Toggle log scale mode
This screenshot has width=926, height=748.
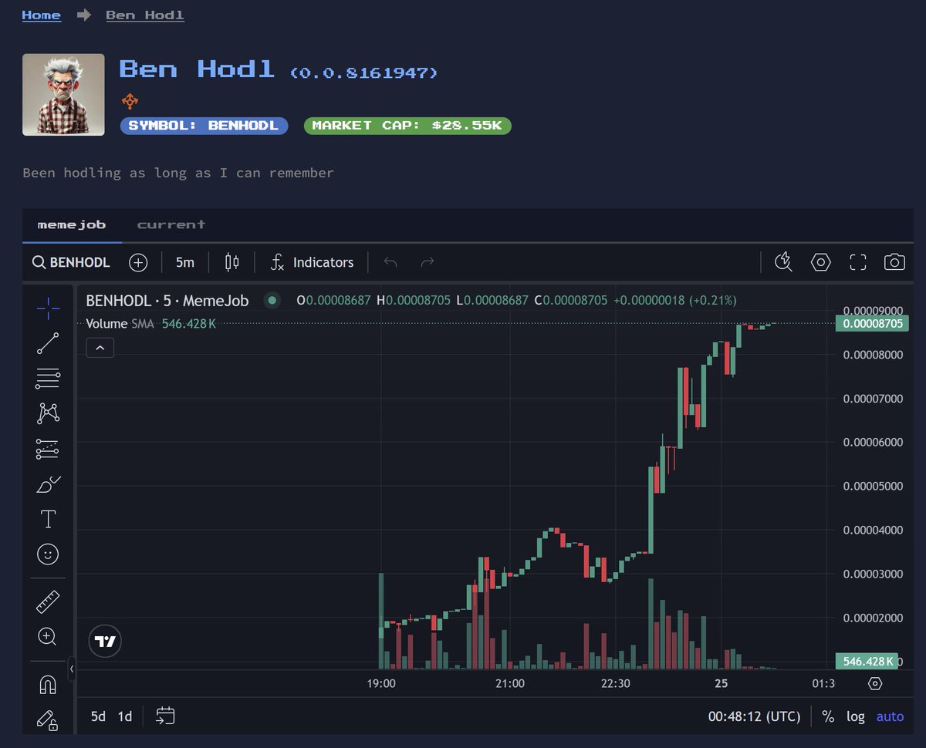pos(855,716)
